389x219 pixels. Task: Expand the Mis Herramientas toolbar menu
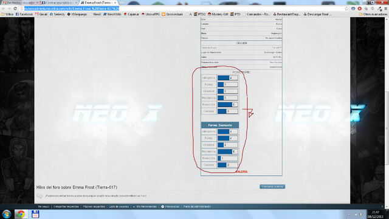[145, 207]
